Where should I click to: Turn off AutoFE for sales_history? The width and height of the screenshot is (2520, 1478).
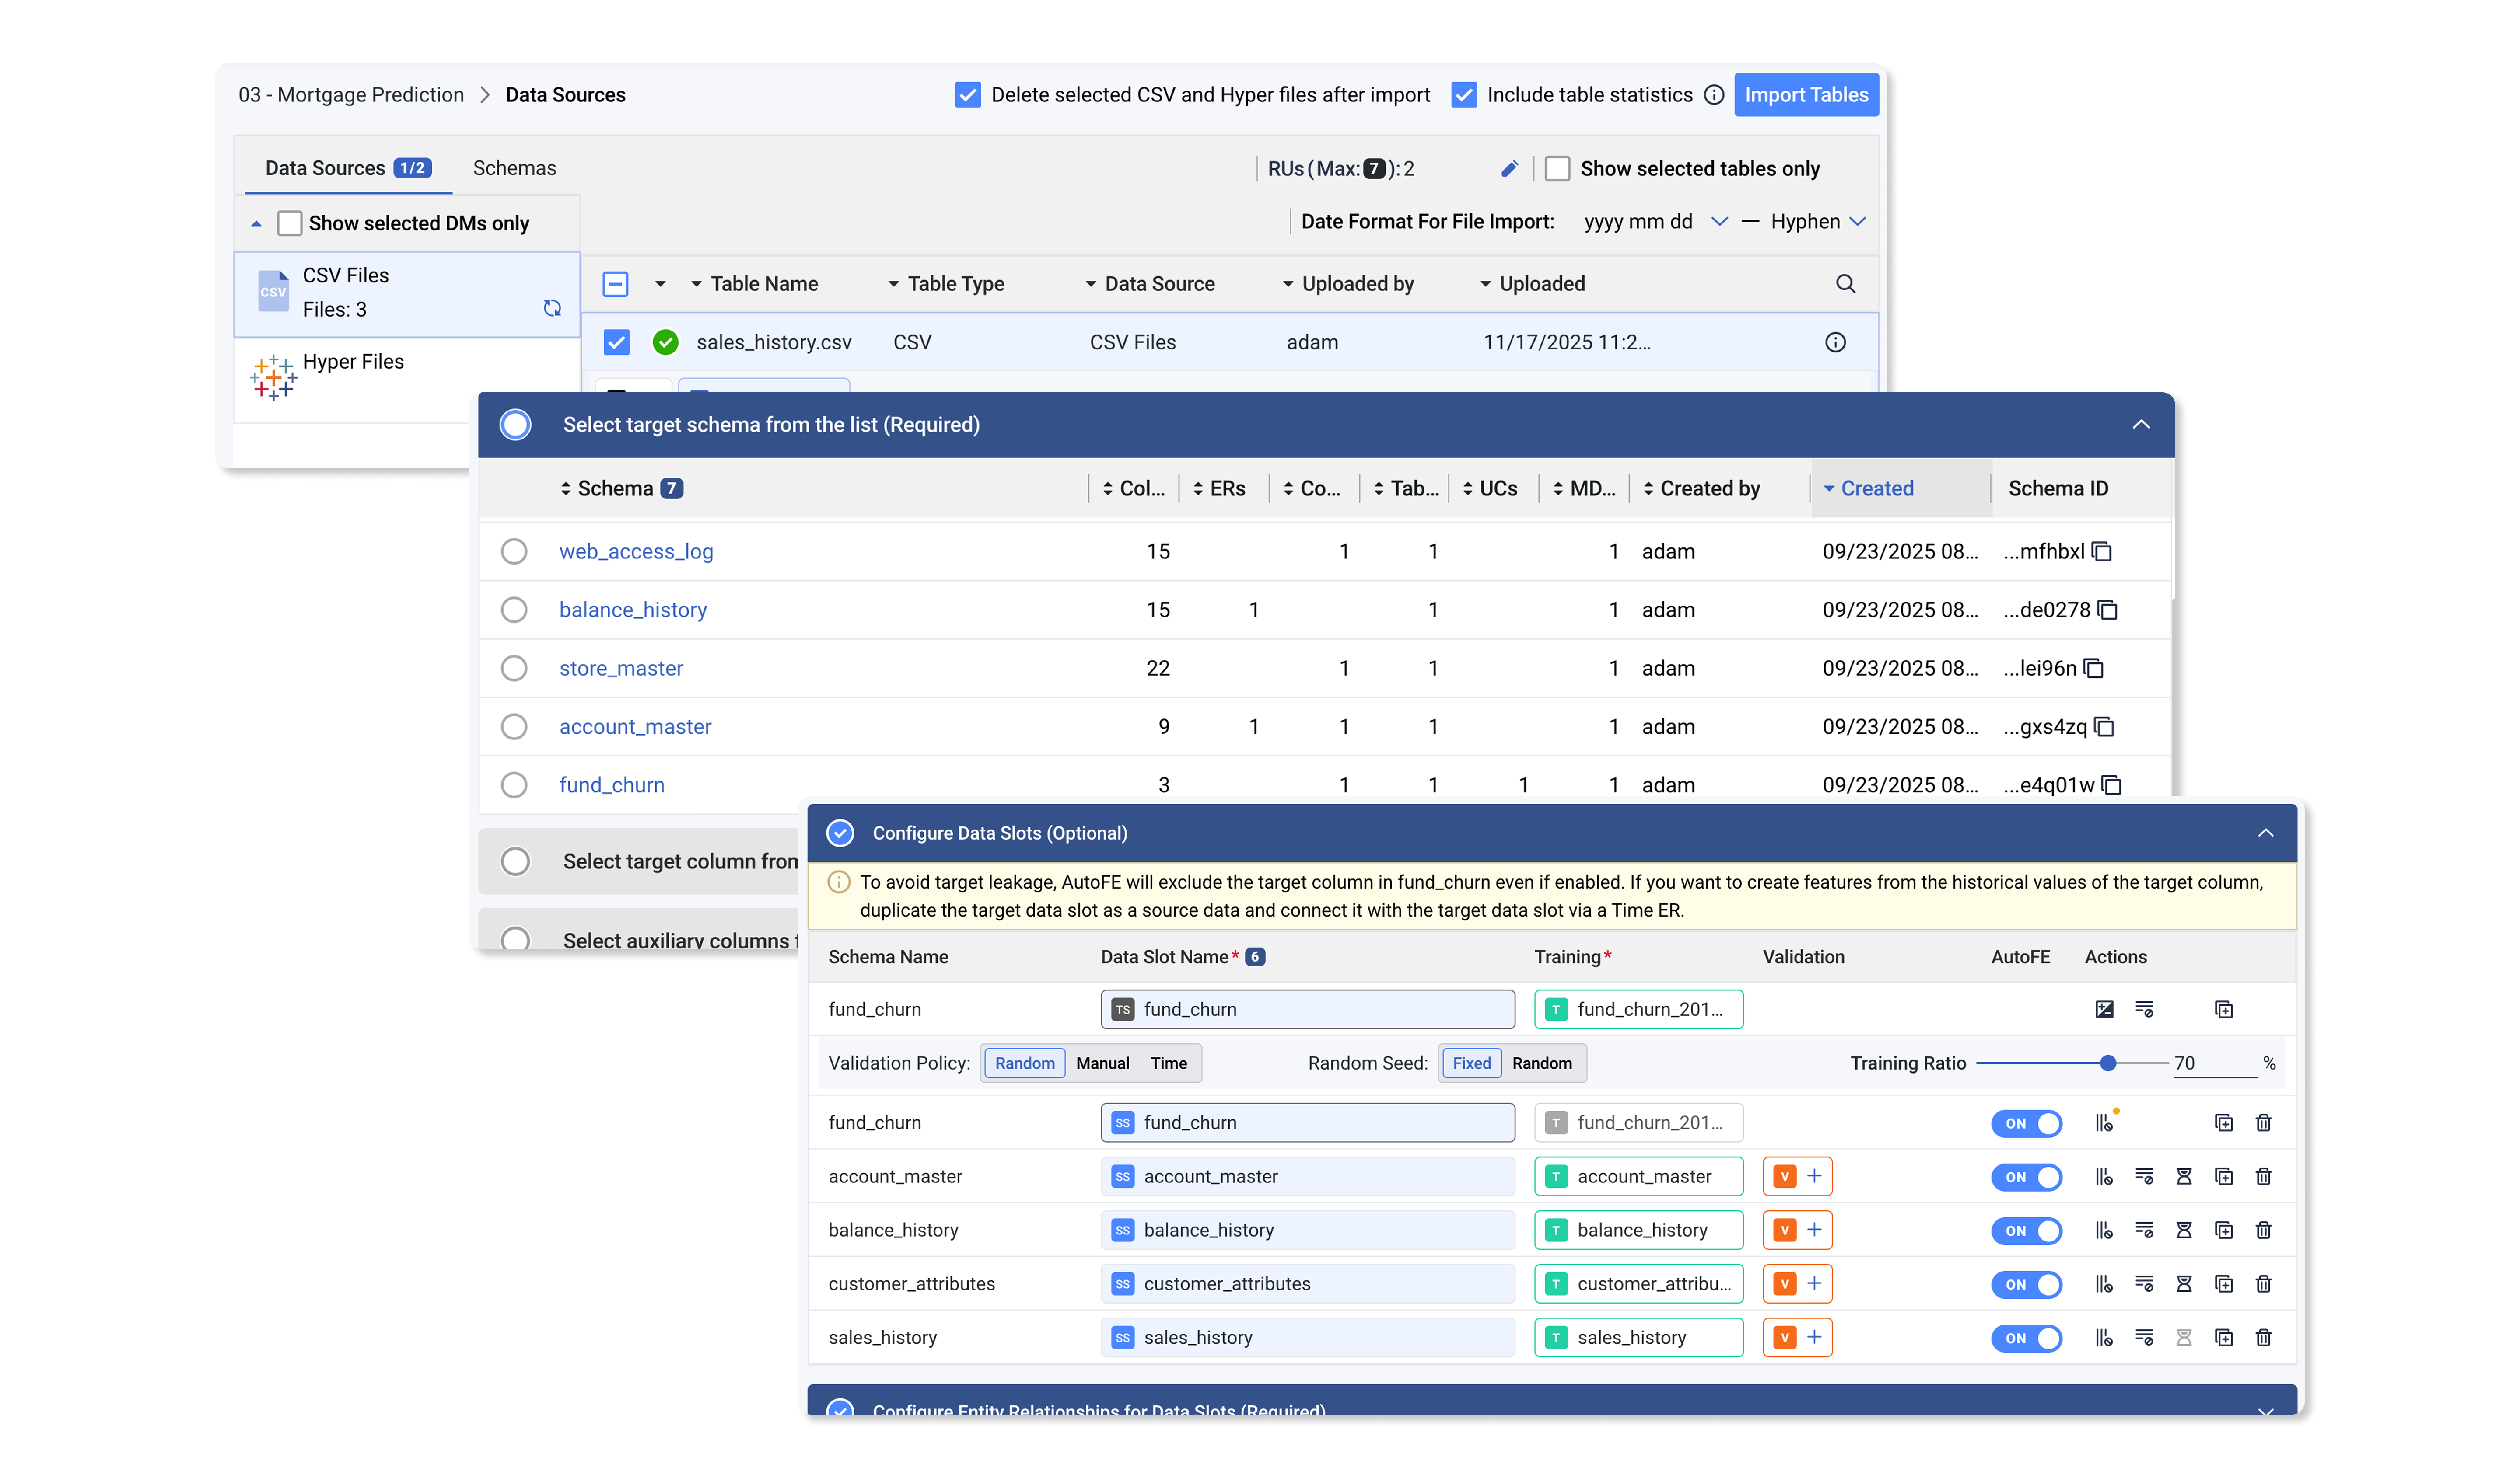(x=2026, y=1338)
